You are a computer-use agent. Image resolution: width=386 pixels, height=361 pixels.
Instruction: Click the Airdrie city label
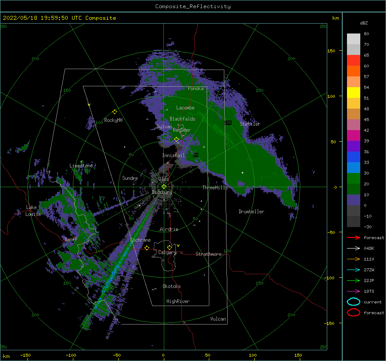click(169, 229)
